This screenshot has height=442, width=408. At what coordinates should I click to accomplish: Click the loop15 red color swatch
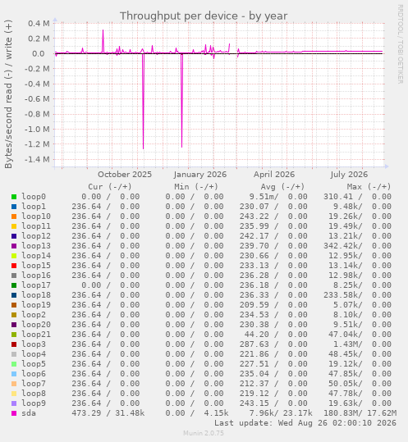click(x=14, y=266)
